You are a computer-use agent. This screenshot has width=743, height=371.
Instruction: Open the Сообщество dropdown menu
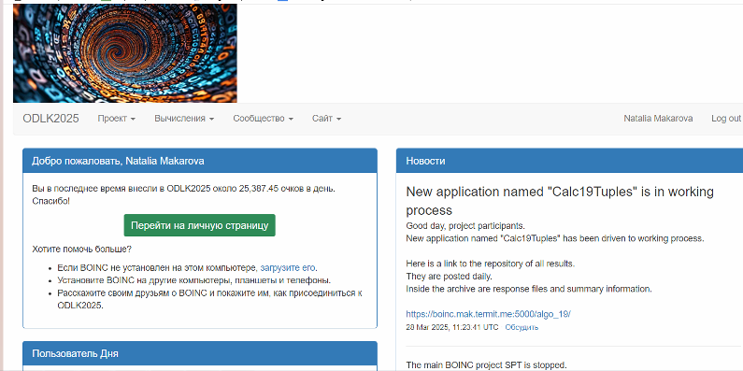pos(263,119)
